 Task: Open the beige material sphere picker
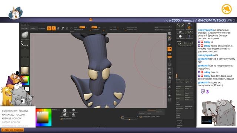(25, 71)
